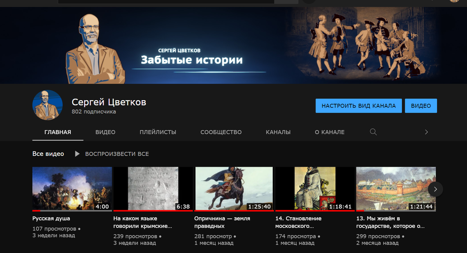
Task: Open the Русская душа video thumbnail
Action: click(72, 189)
